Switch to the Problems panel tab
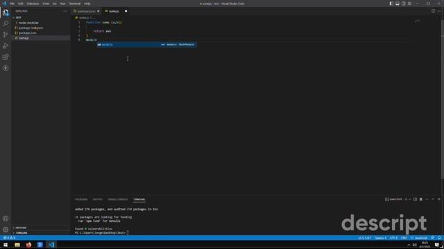This screenshot has width=444, height=249. coord(81,199)
